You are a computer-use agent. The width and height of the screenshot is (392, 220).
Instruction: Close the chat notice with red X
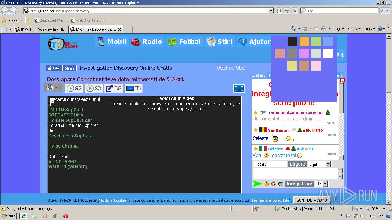pos(342,80)
